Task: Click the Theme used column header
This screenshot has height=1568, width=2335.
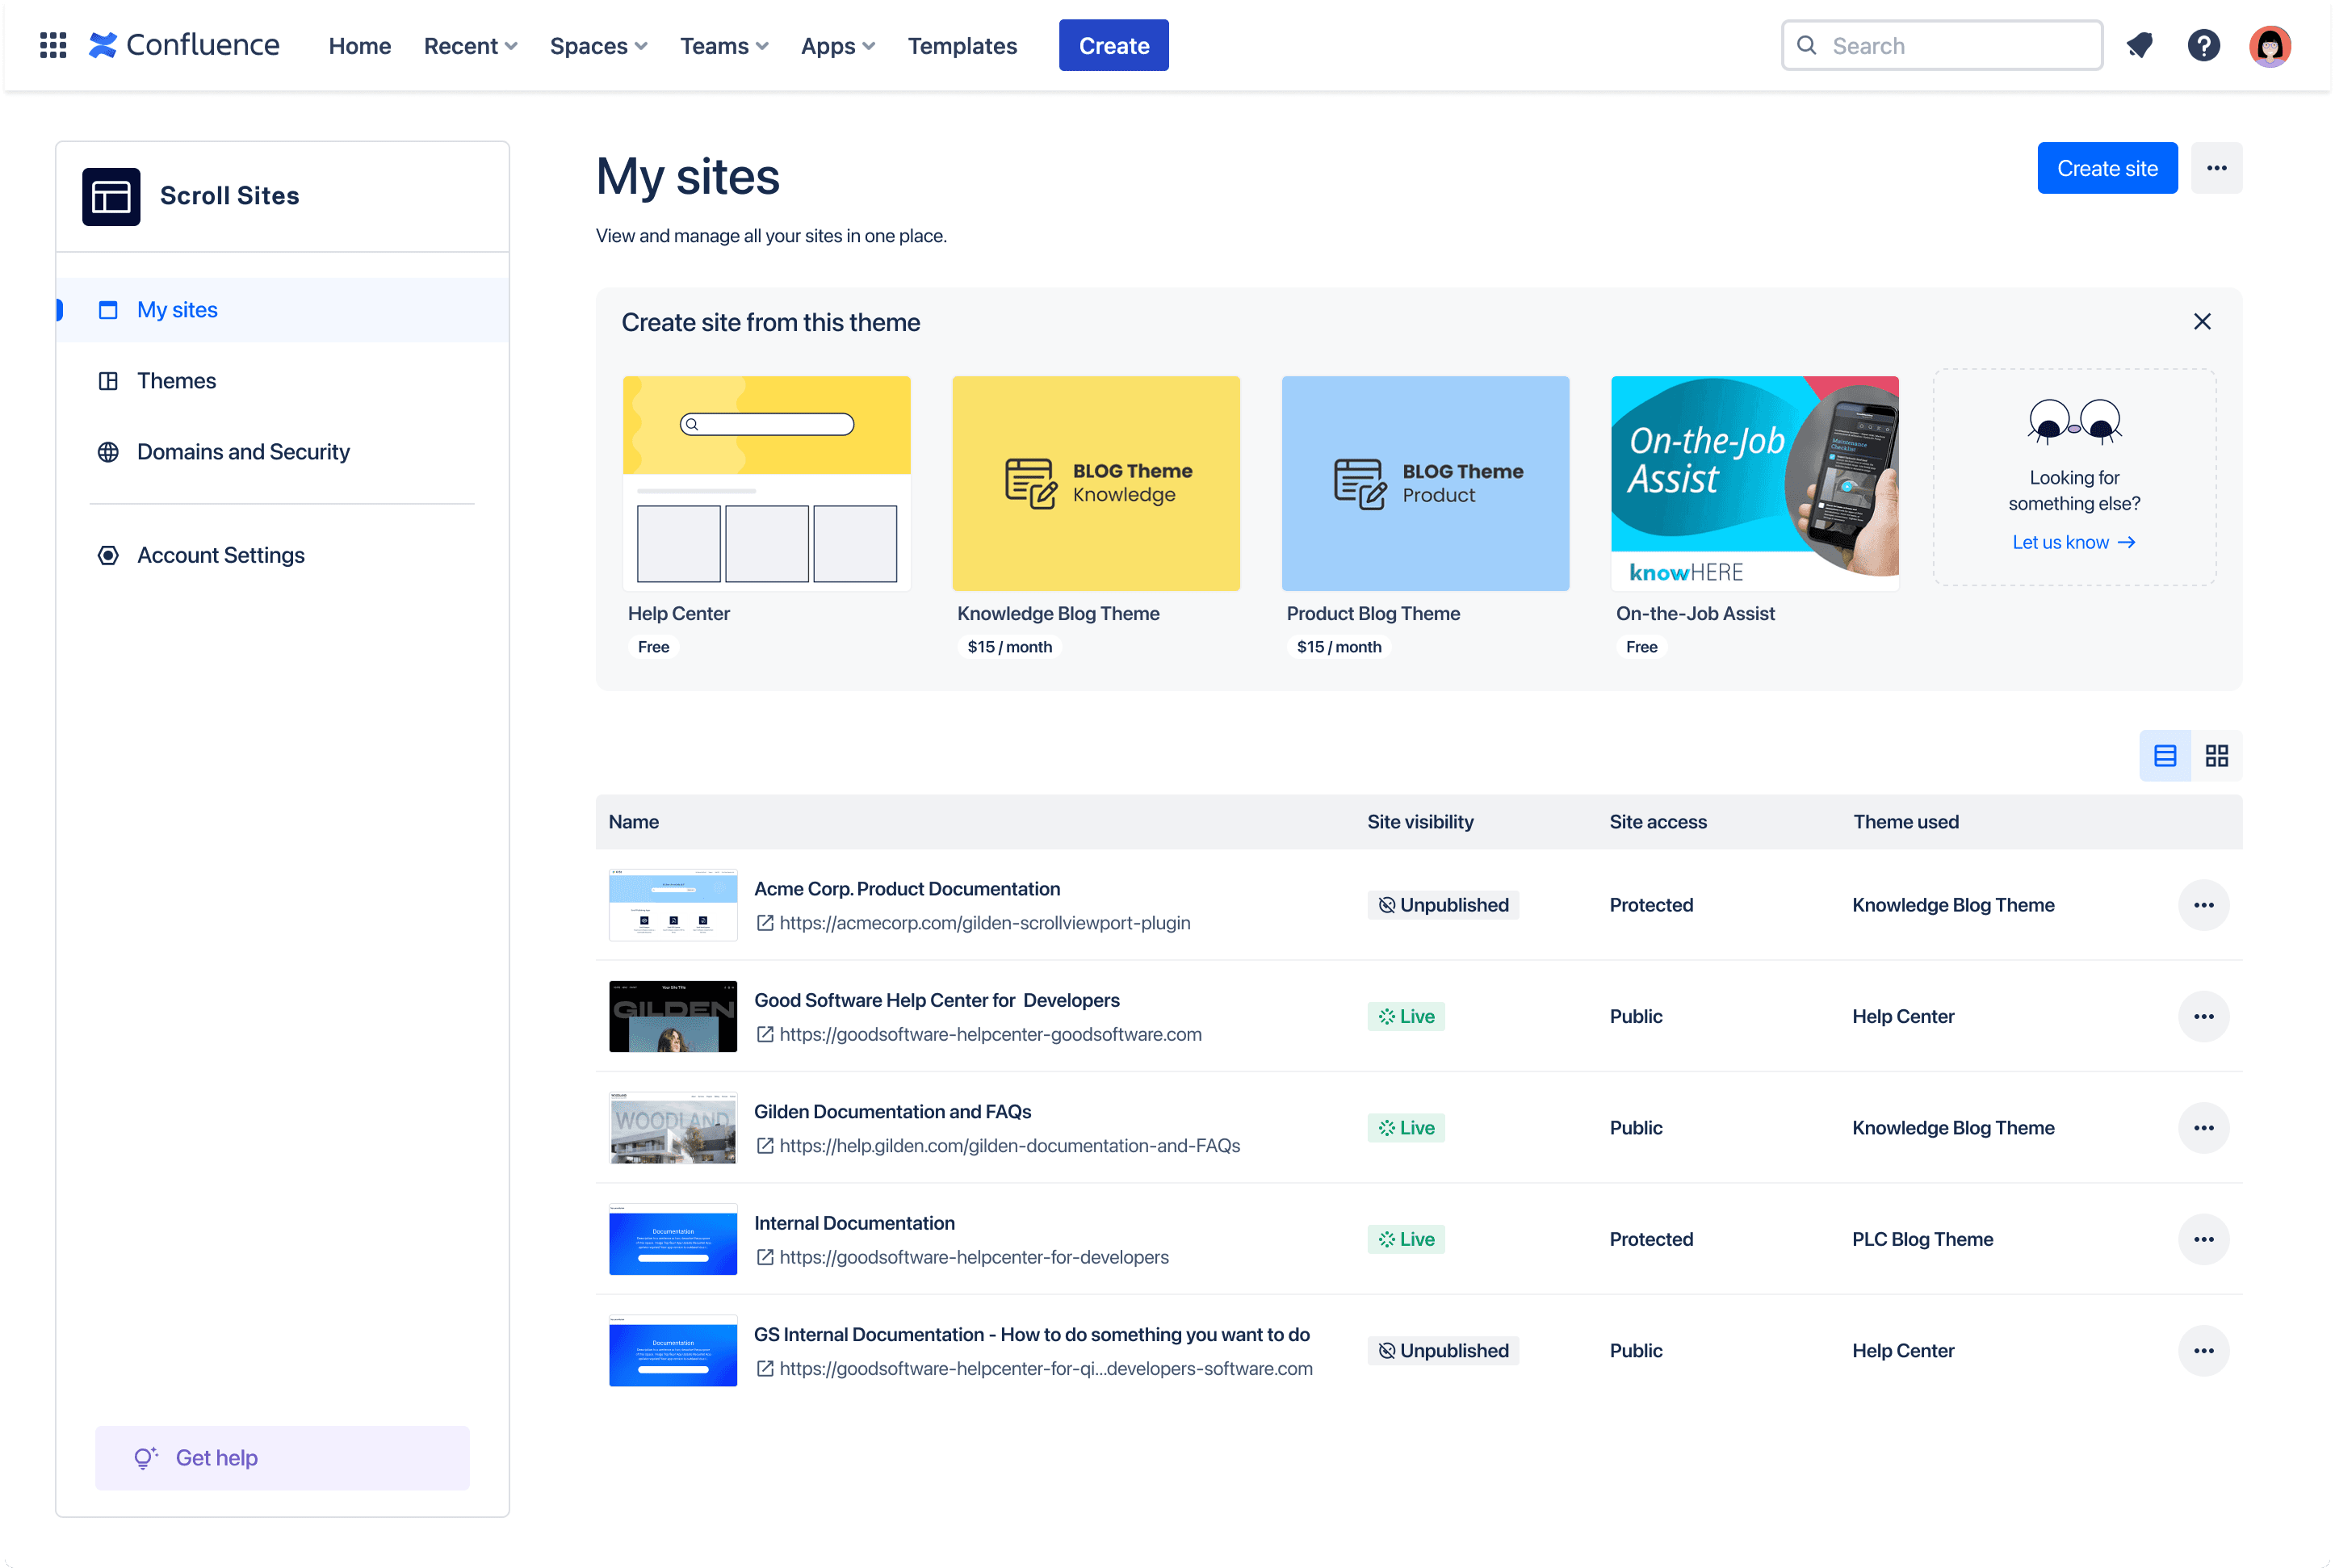Action: click(x=1905, y=822)
